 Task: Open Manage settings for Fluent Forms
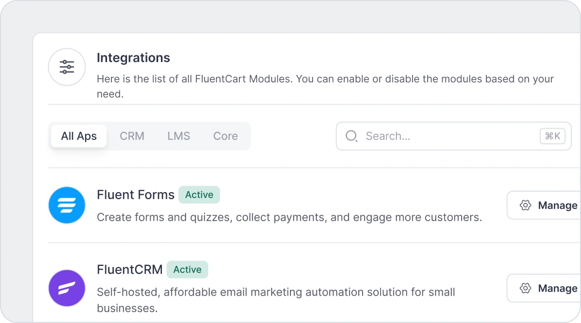coord(549,205)
